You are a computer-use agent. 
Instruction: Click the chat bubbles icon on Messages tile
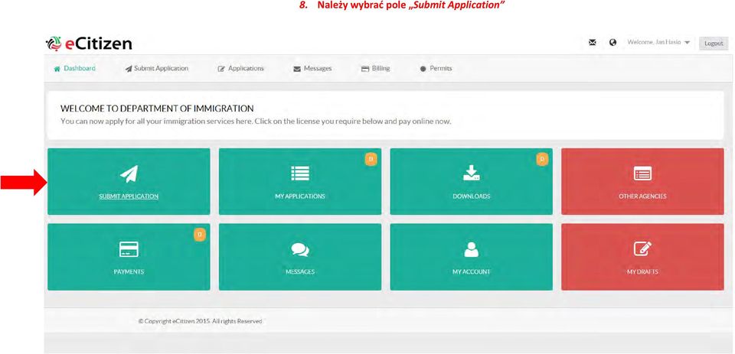tap(300, 249)
